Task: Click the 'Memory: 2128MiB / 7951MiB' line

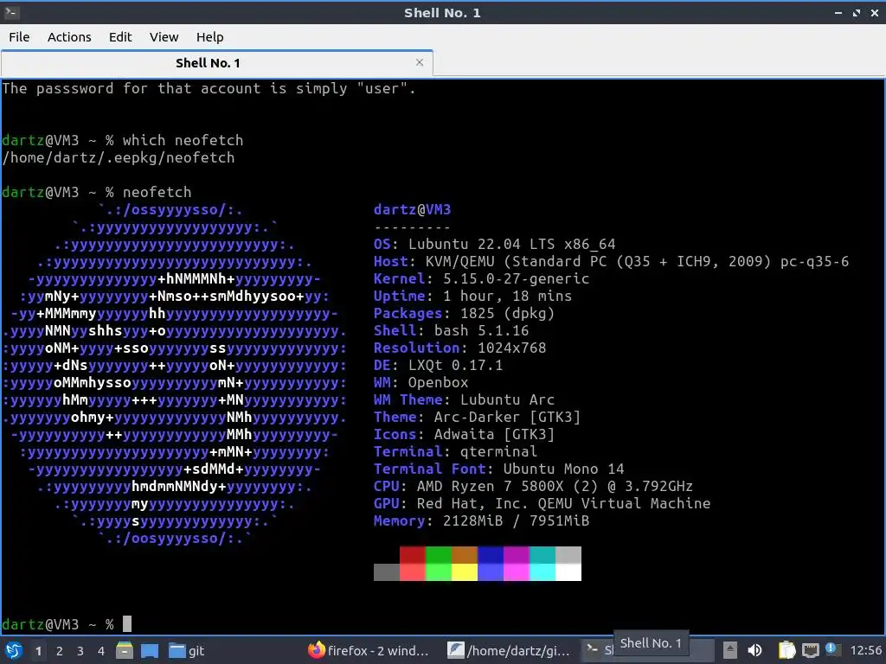Action: 481,520
